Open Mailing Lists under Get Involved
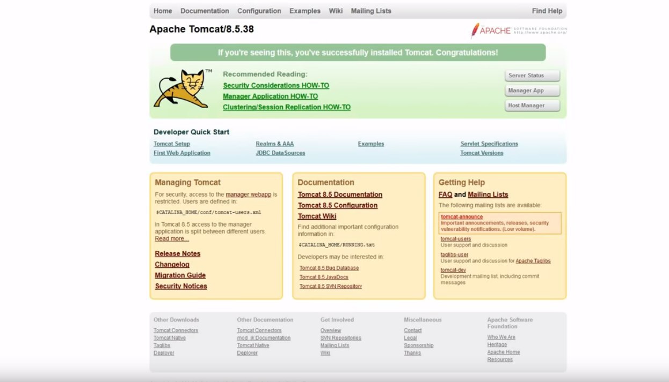 click(334, 346)
